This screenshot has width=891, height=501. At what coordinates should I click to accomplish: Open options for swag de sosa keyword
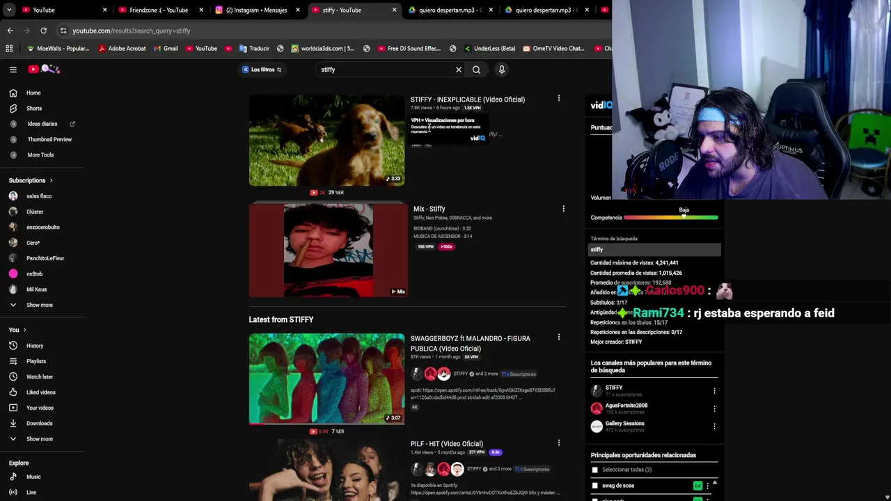[707, 486]
